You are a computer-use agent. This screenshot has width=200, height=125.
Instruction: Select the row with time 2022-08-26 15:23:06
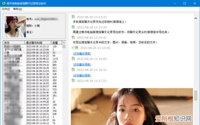pyautogui.click(x=33, y=50)
